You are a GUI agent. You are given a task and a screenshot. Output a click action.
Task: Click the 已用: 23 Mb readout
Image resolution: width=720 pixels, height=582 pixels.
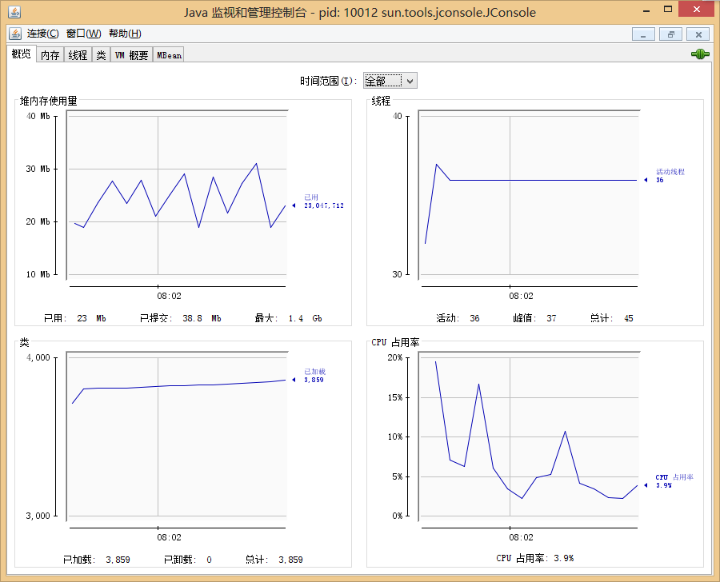pyautogui.click(x=75, y=318)
